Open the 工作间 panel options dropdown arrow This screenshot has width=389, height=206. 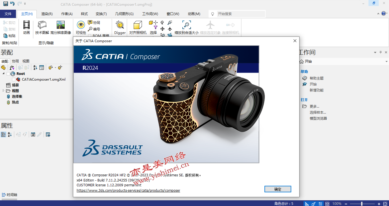375,52
